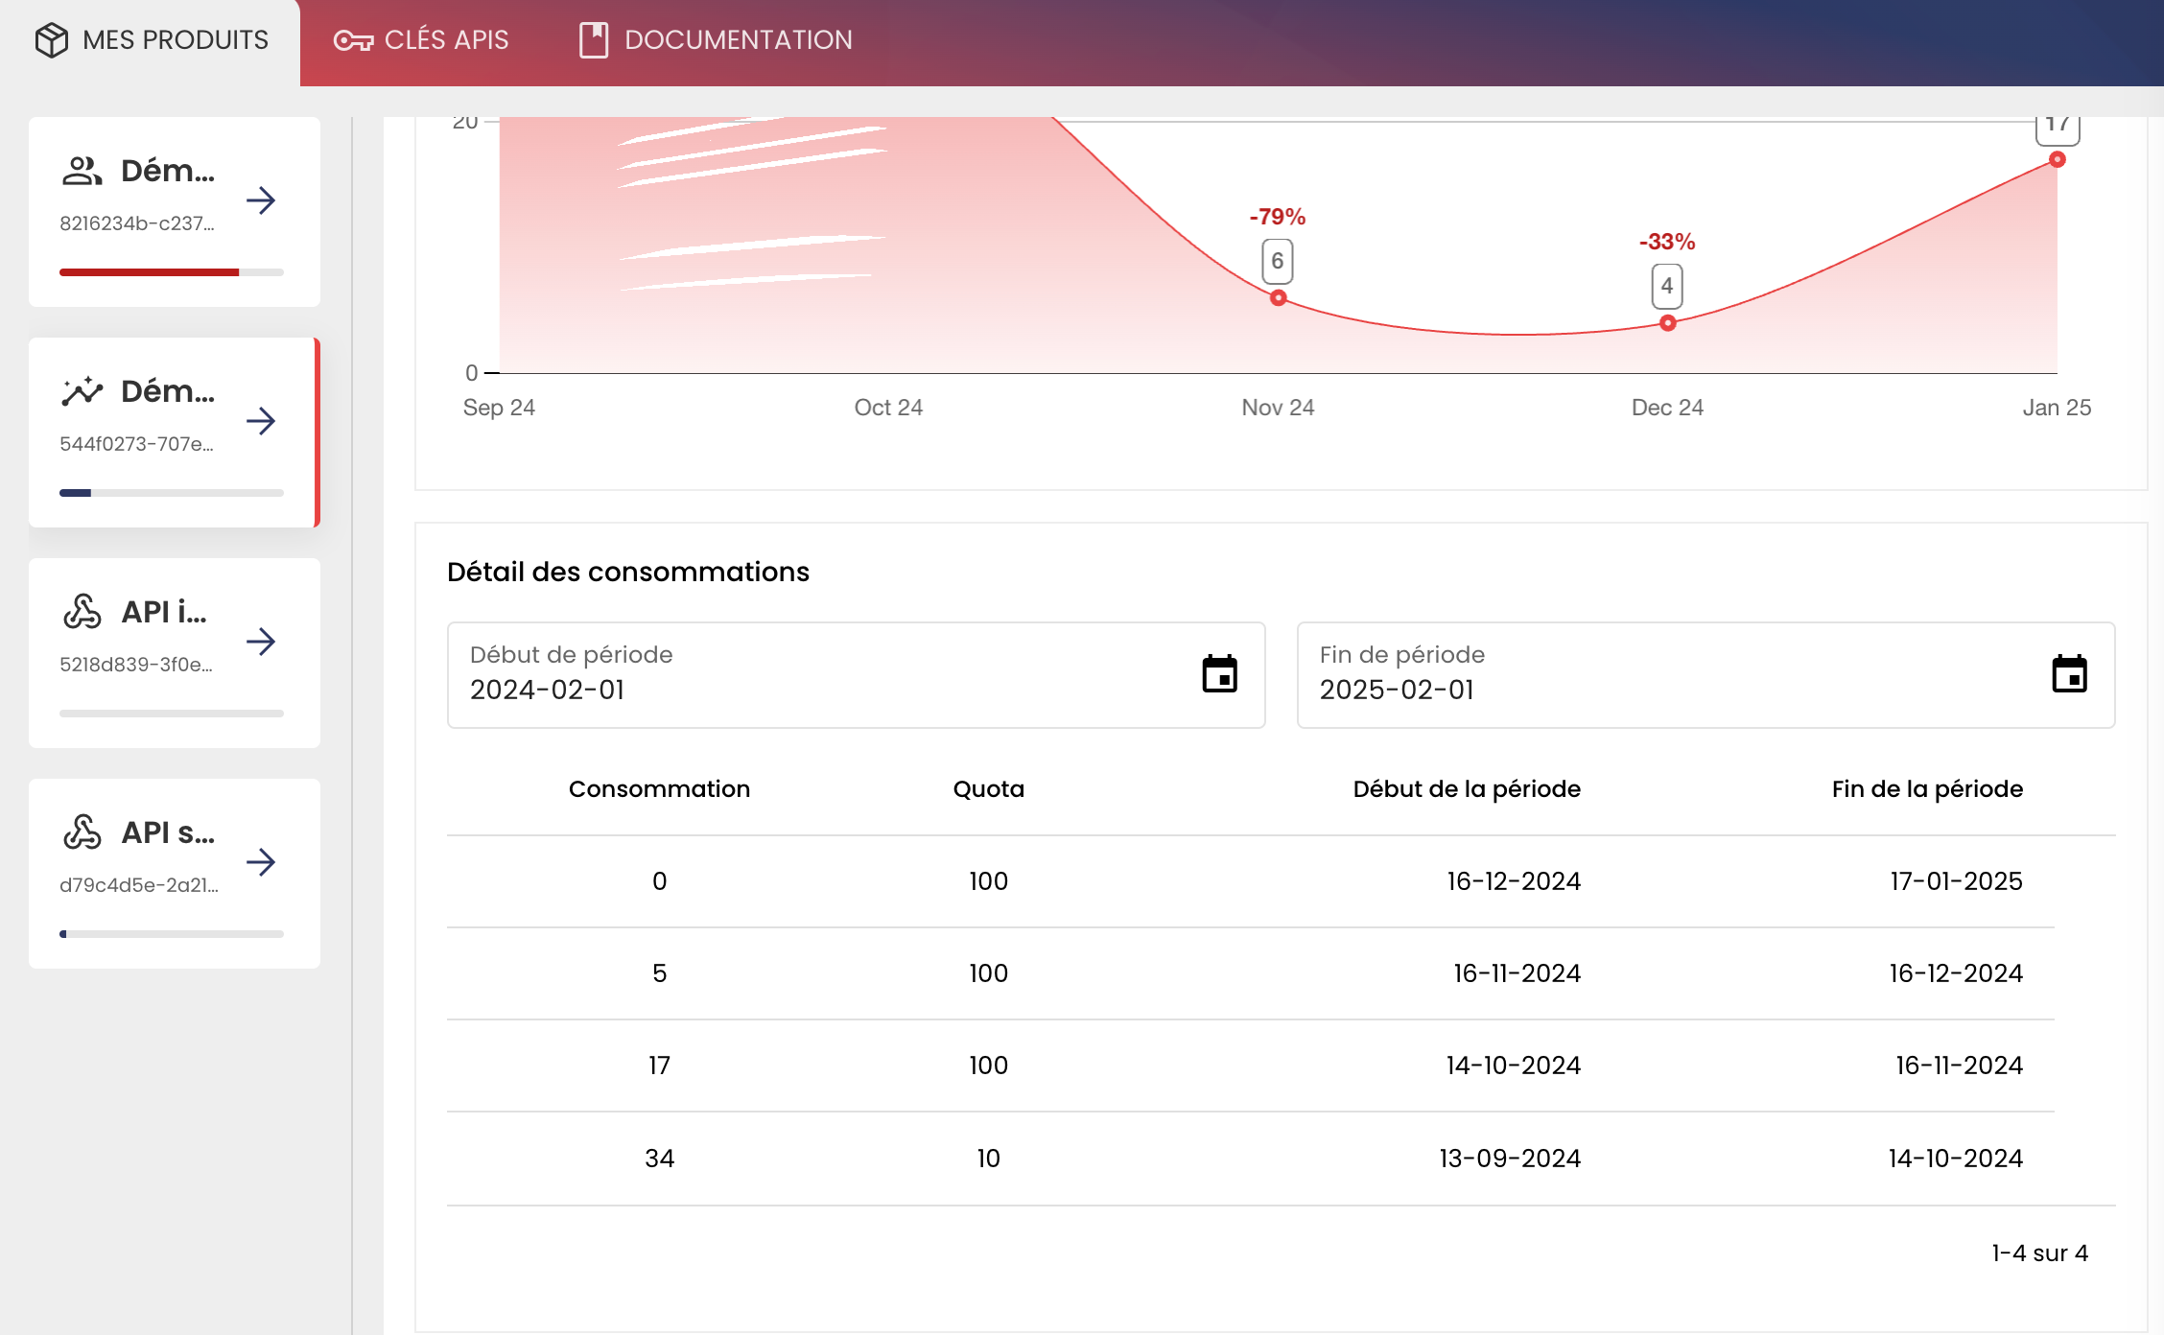Select the row starting 16-12-2024

1282,881
